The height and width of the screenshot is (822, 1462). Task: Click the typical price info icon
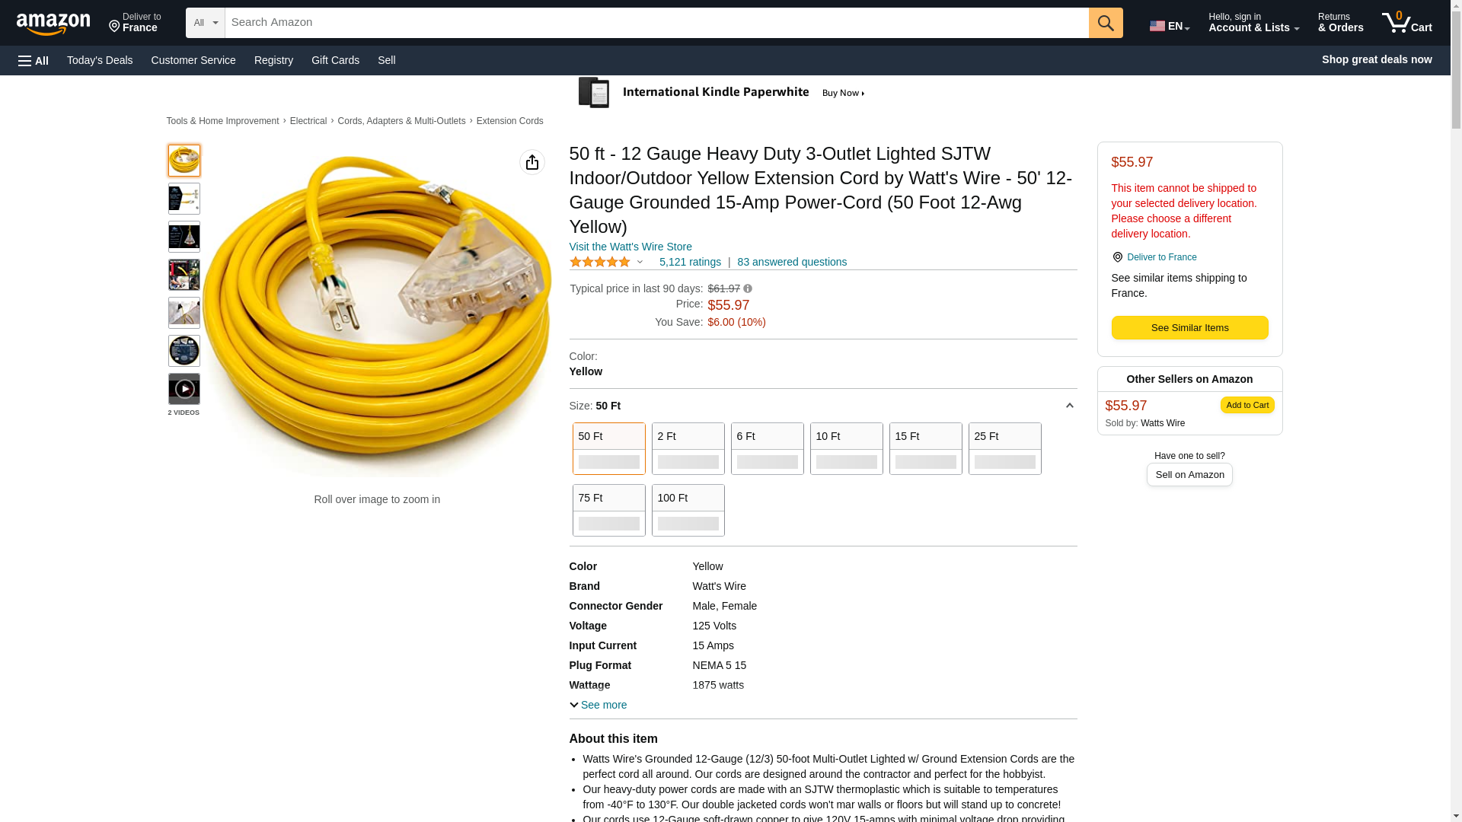748,288
